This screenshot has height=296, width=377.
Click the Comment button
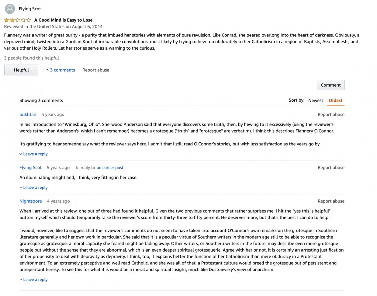(330, 85)
